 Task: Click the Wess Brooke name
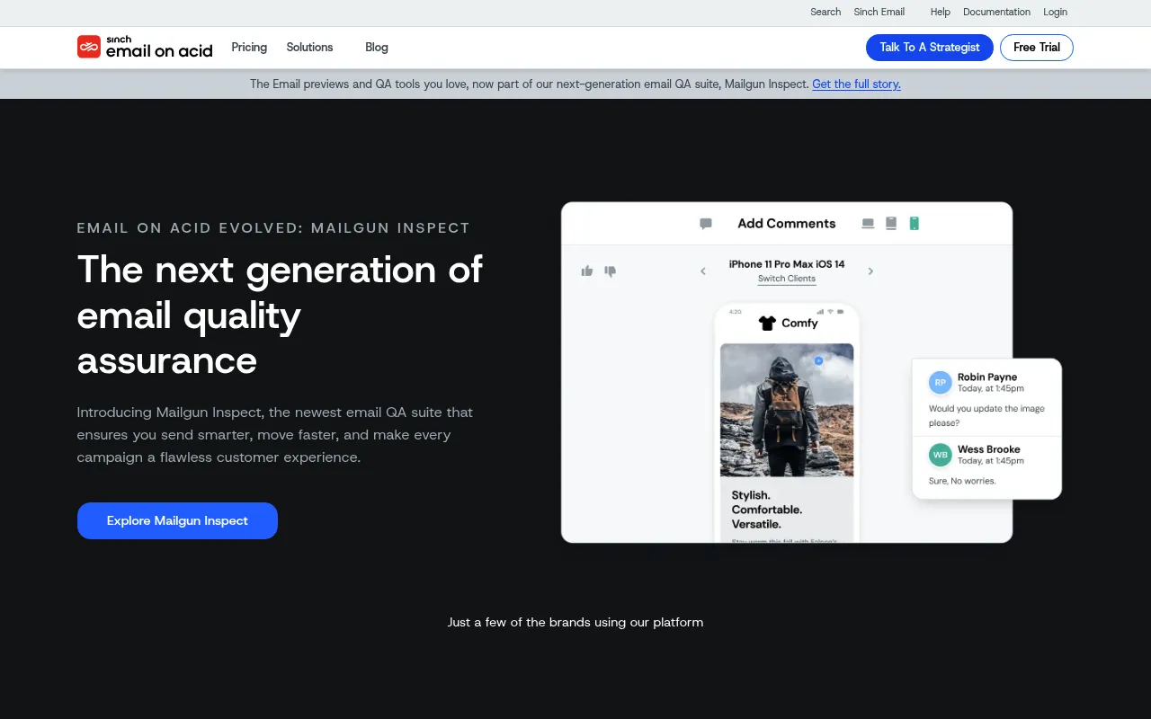tap(989, 449)
